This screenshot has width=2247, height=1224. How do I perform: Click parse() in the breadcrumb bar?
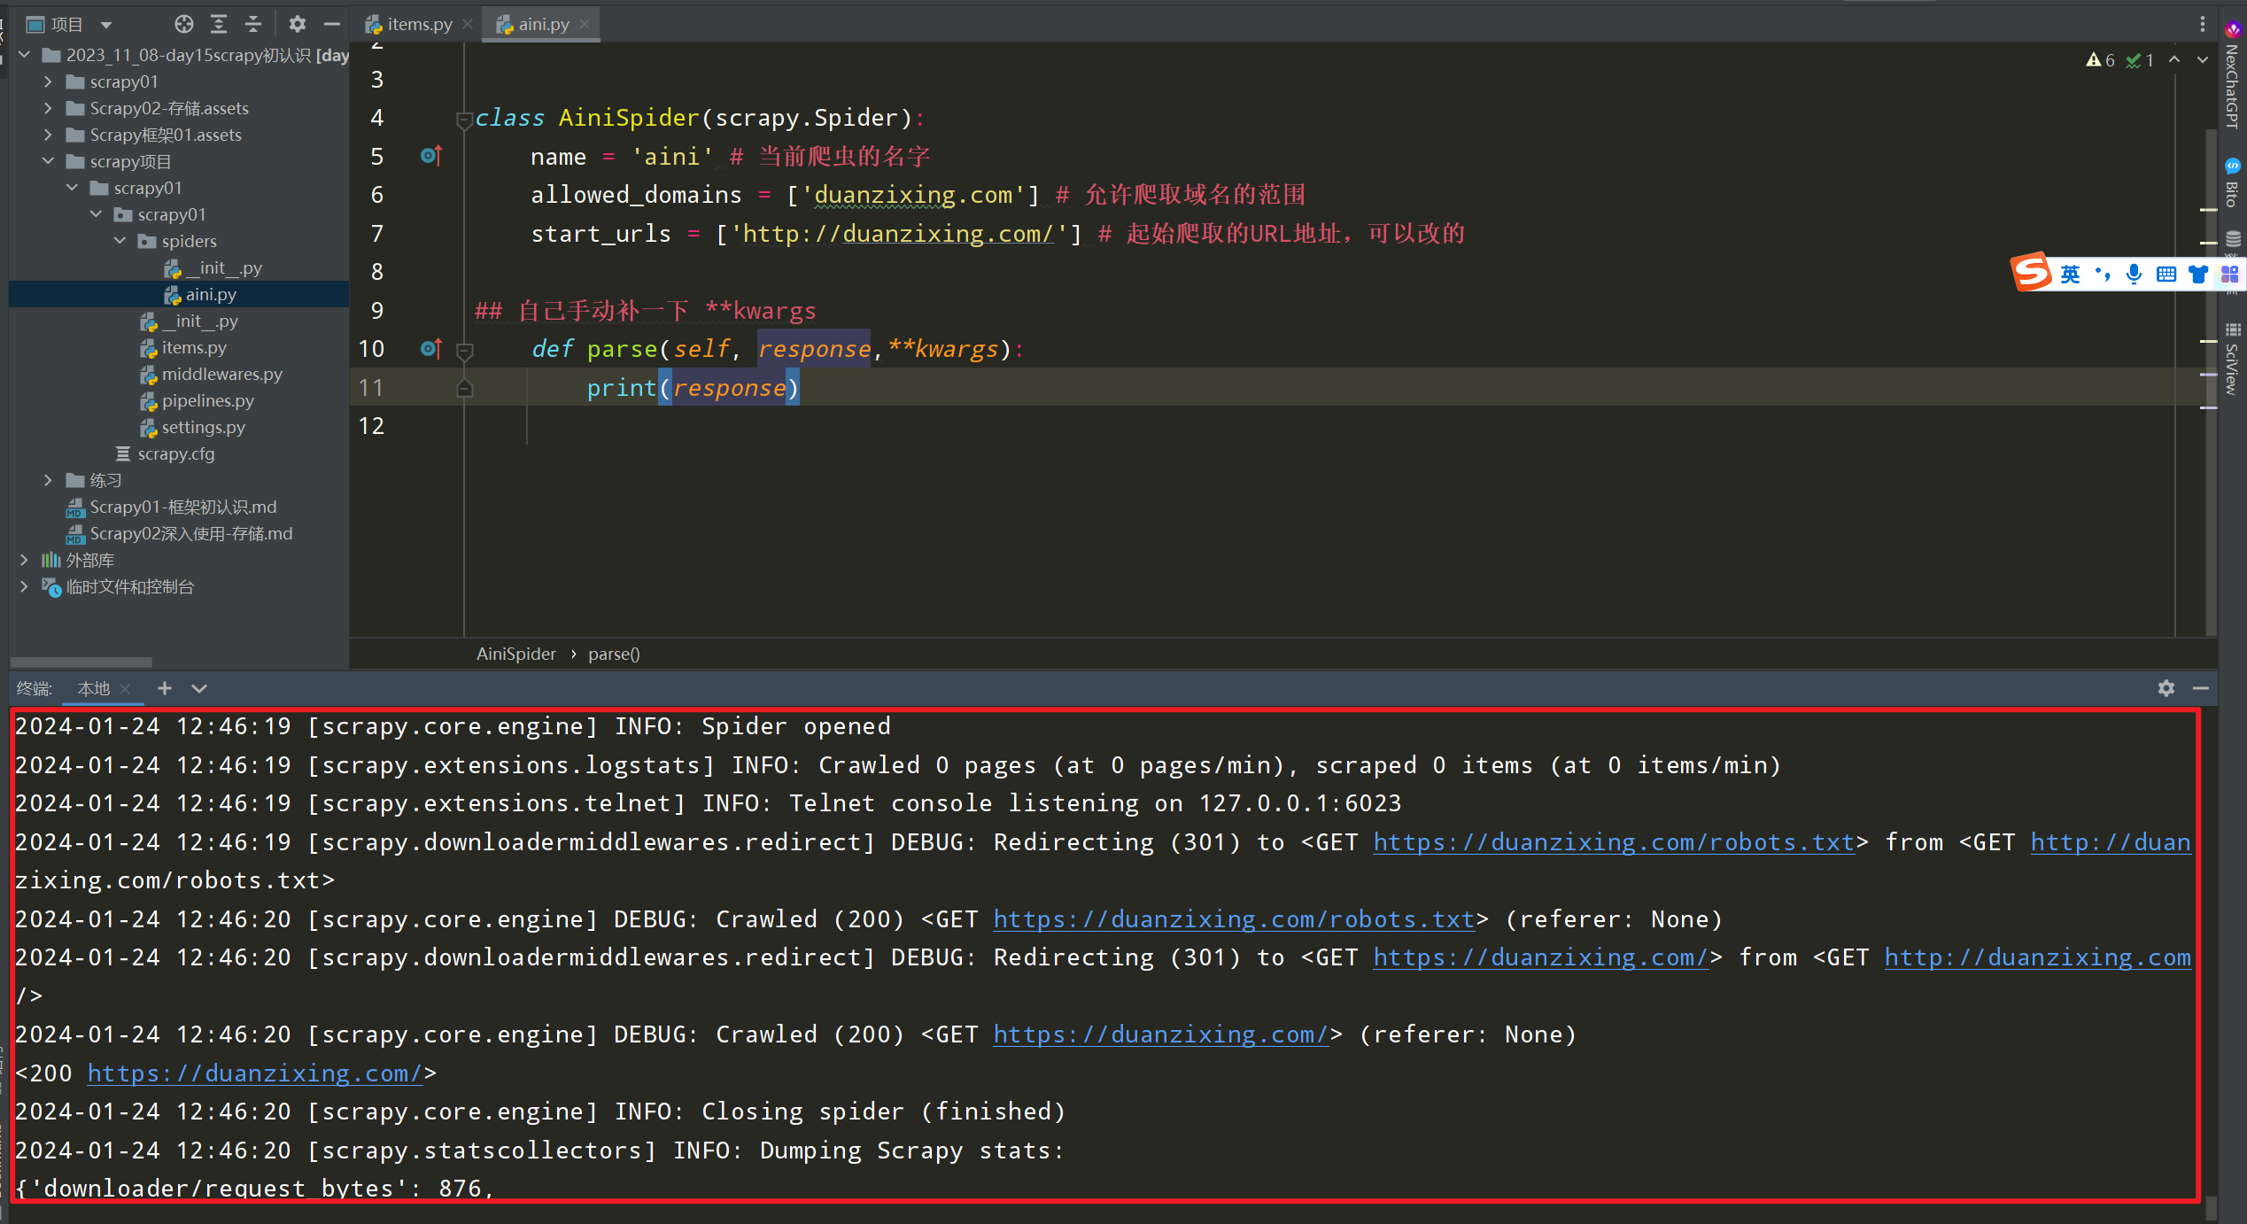(614, 654)
